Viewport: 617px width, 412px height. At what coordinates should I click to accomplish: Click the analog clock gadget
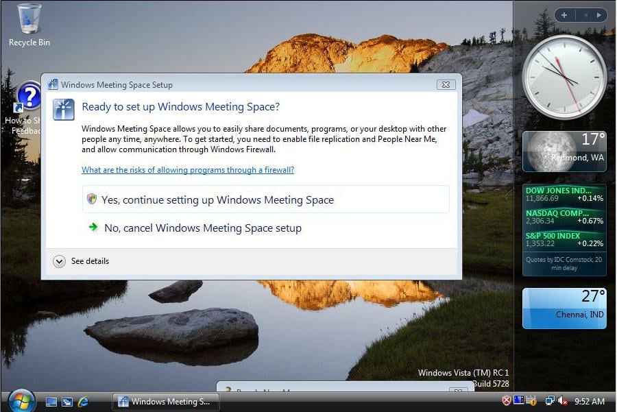click(x=564, y=77)
